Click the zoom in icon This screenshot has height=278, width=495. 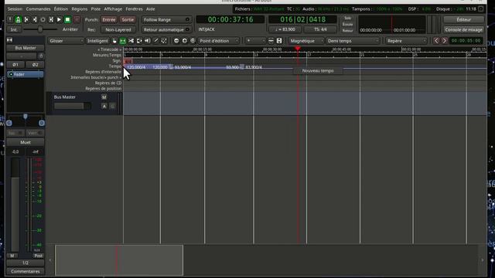[185, 41]
